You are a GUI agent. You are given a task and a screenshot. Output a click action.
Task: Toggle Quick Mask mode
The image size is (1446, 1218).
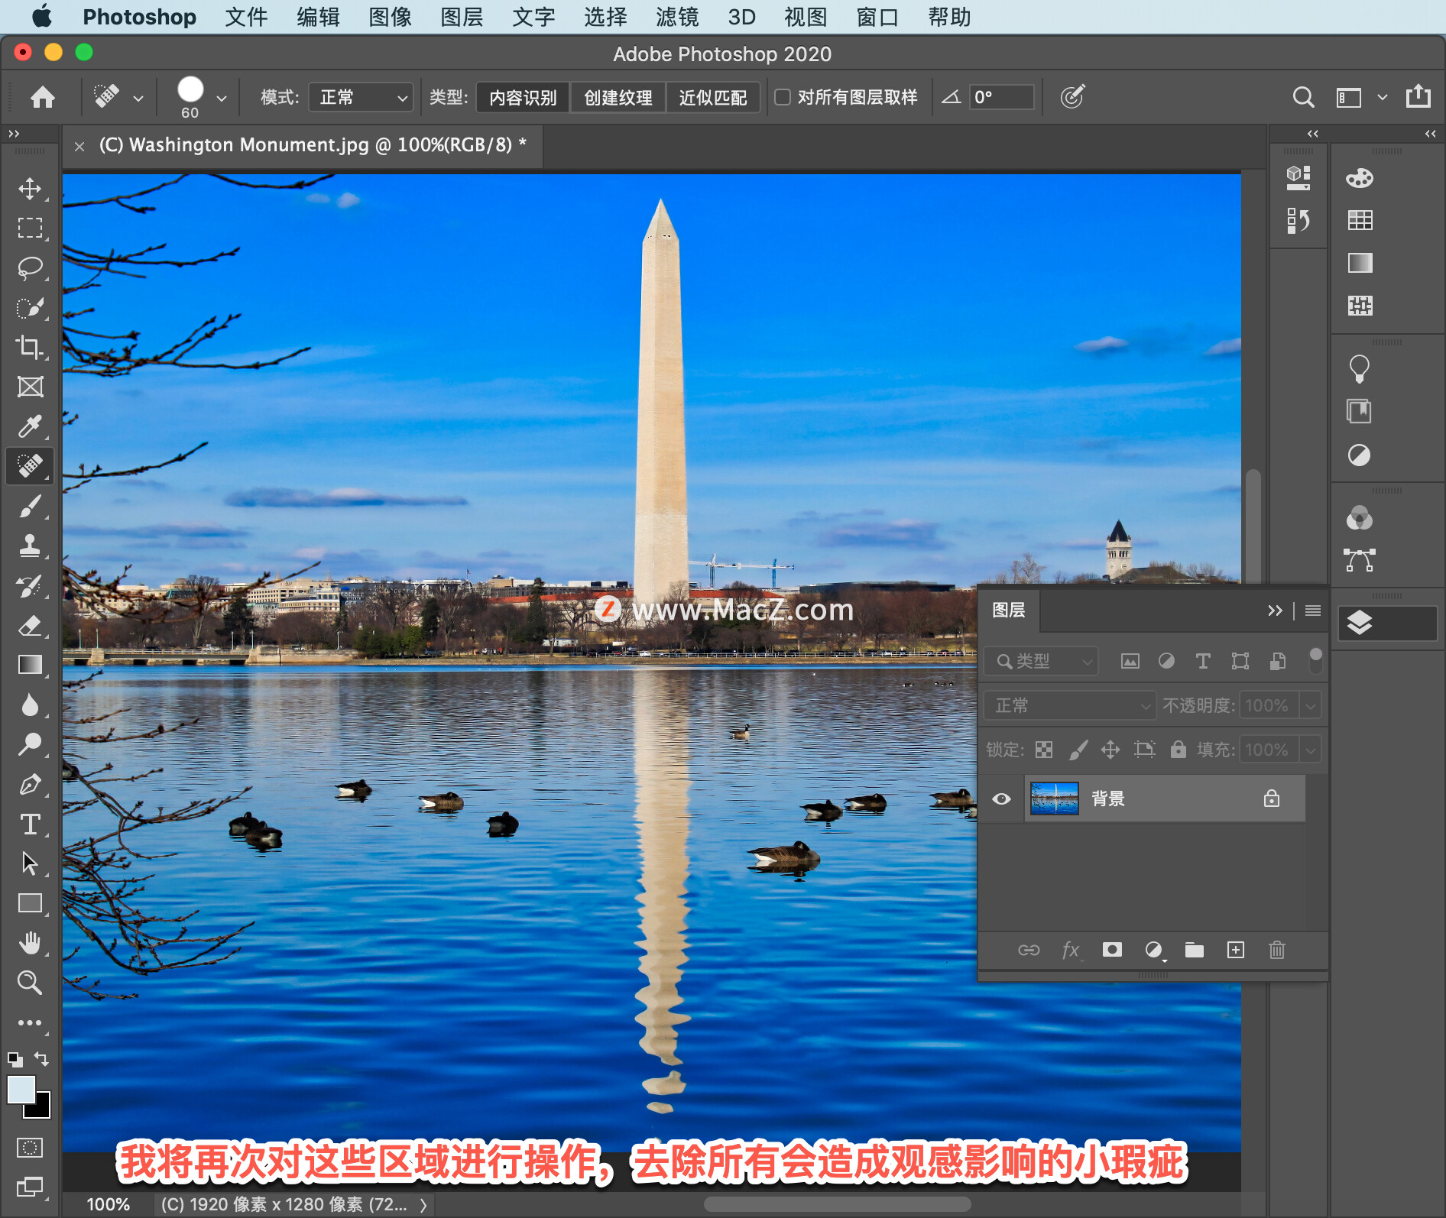[30, 1148]
